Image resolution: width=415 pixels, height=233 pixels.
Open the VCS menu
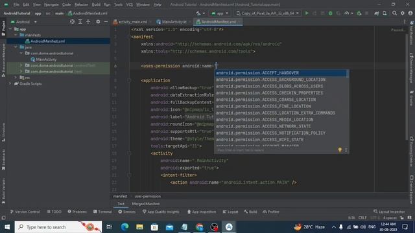click(130, 5)
